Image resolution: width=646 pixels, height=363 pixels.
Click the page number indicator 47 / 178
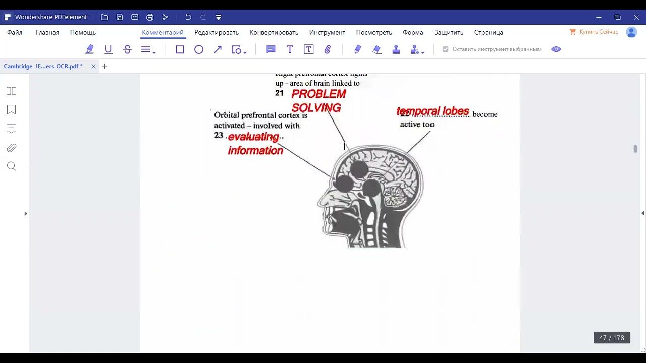click(x=612, y=338)
